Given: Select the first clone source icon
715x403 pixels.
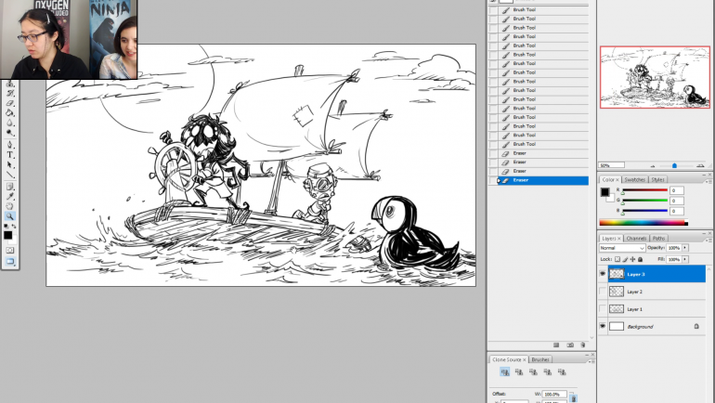Looking at the screenshot, I should tap(504, 371).
